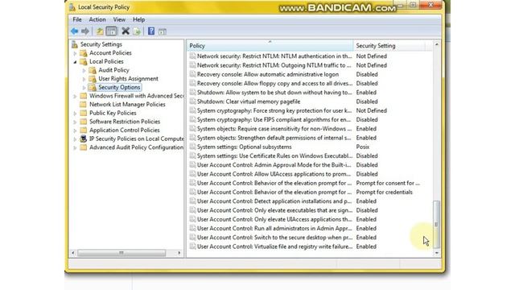Click the Audit Policy folder icon
Viewport: 515px width, 290px height.
pos(93,70)
